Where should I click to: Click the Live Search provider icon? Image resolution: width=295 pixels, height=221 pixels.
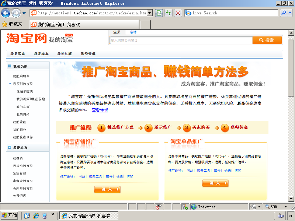[188, 13]
